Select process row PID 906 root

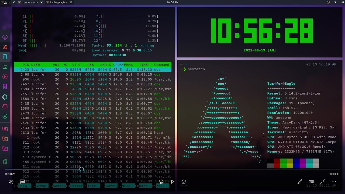pos(93,79)
